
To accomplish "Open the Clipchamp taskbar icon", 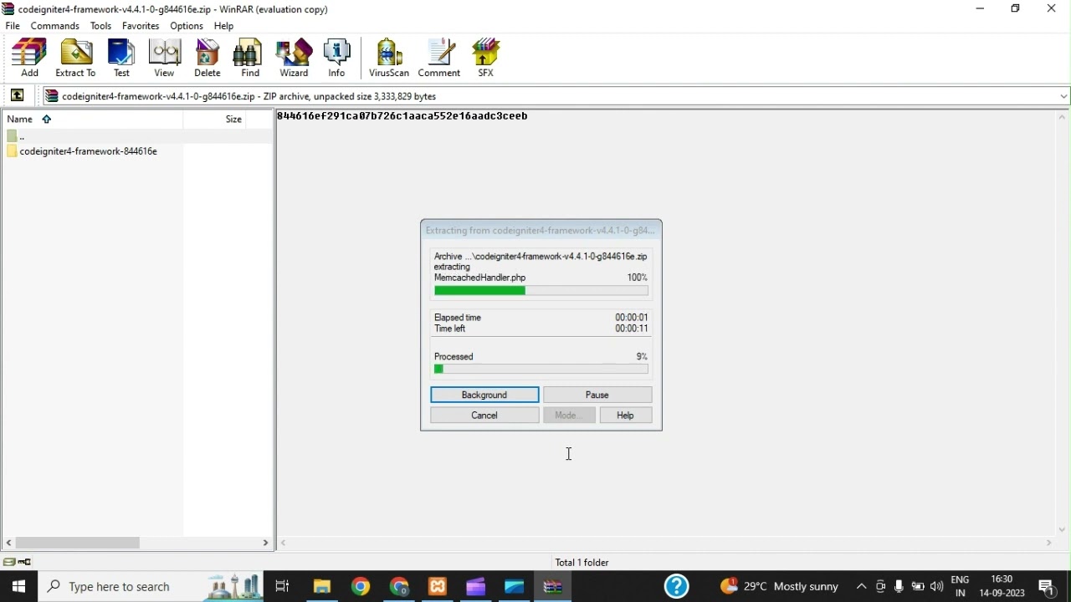I will click(477, 588).
